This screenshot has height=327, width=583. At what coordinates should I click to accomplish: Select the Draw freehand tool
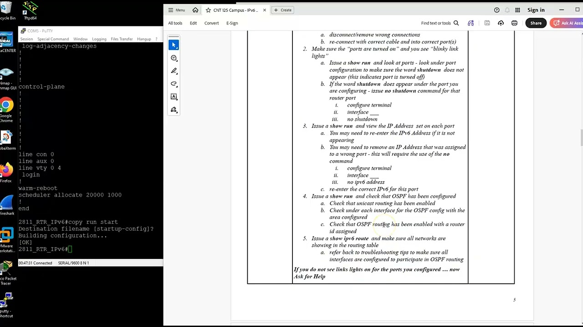(174, 84)
